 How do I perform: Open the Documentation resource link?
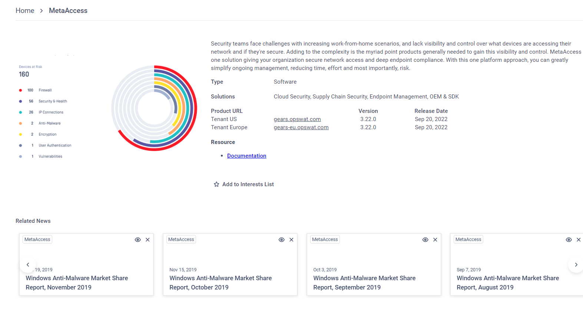point(246,156)
